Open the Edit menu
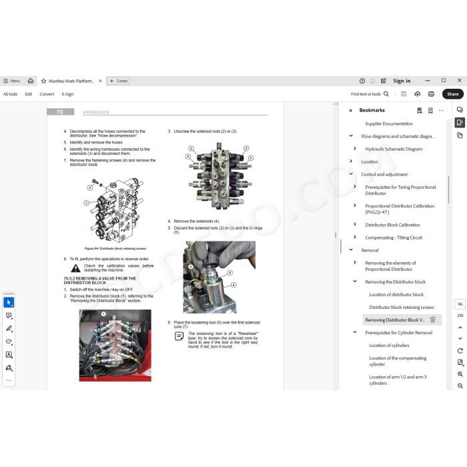This screenshot has width=467, height=467. pos(28,94)
